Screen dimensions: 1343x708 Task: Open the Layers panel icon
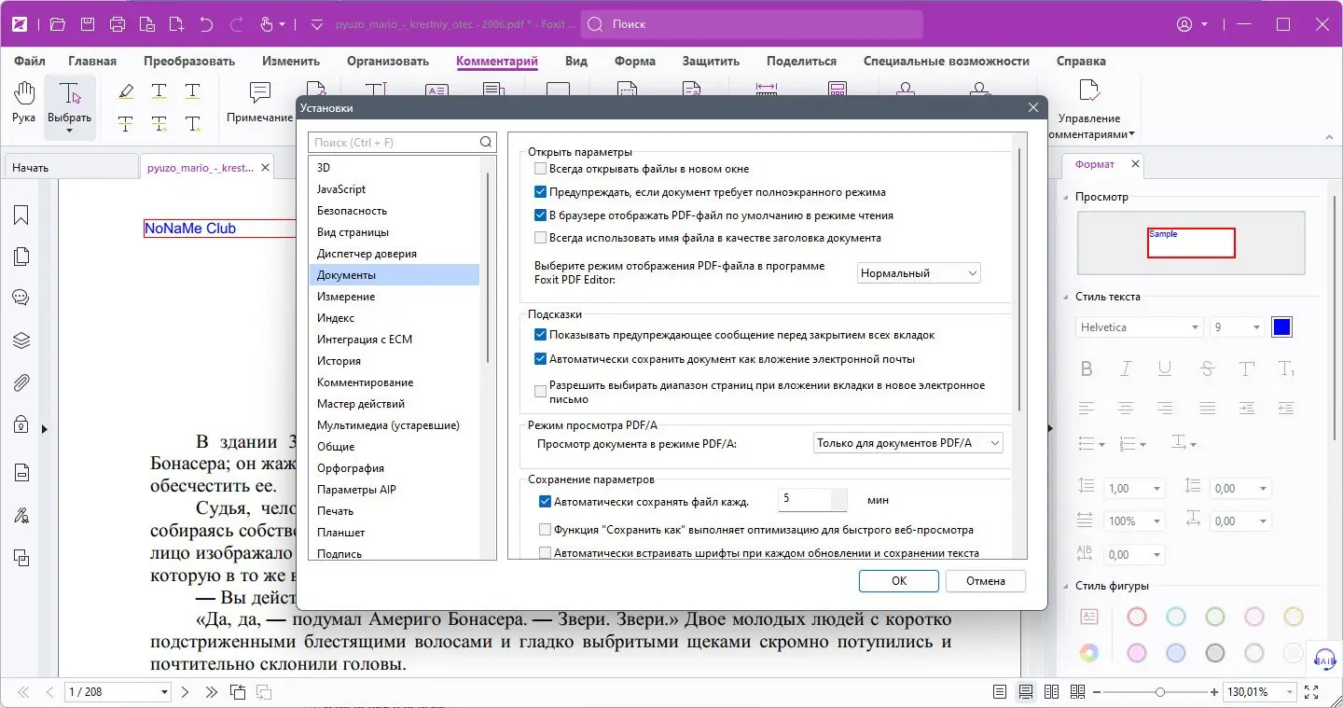[21, 340]
